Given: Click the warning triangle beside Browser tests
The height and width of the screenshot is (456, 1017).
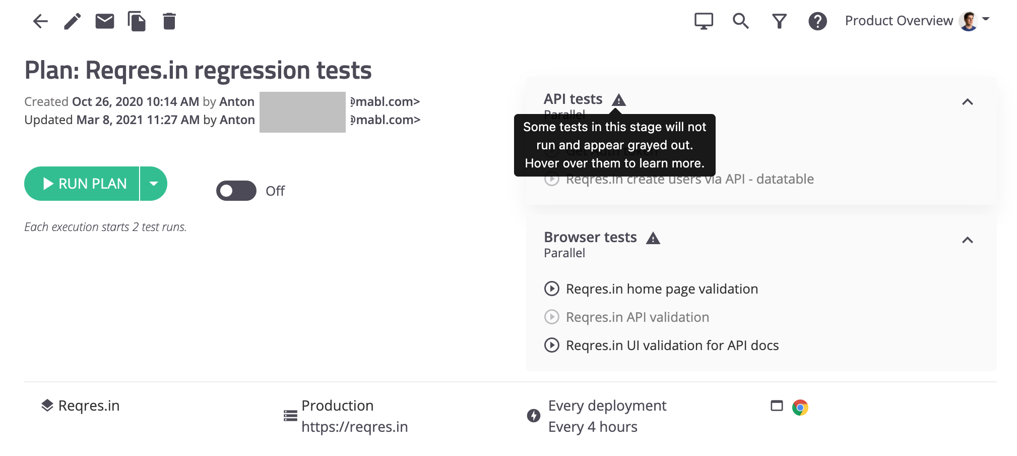Looking at the screenshot, I should [x=653, y=238].
